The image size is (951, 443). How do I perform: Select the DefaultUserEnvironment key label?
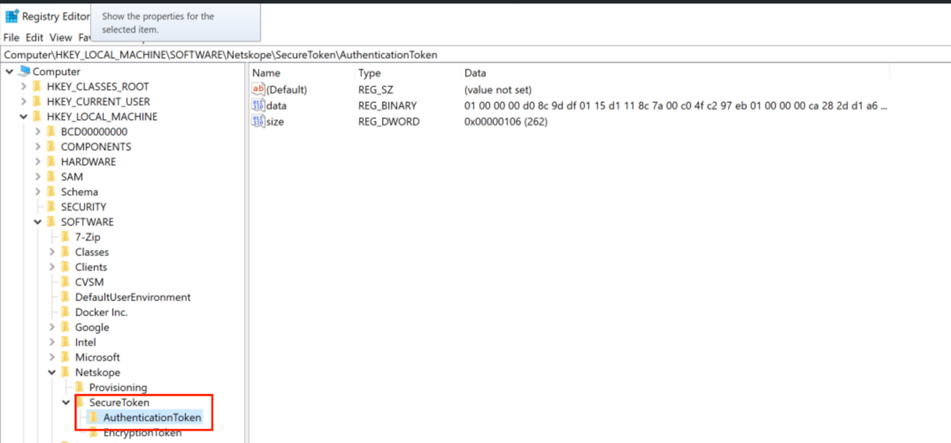coord(133,297)
